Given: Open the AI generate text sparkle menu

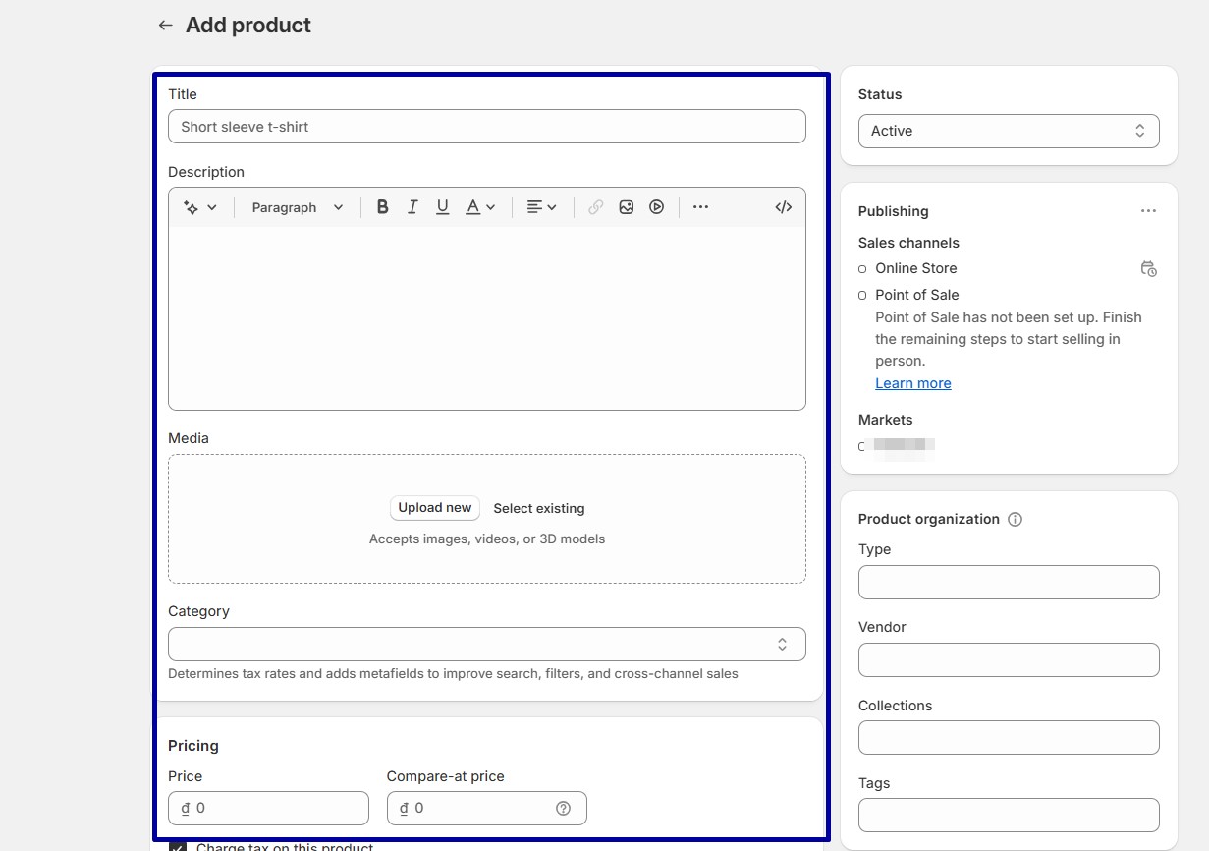Looking at the screenshot, I should click(200, 207).
